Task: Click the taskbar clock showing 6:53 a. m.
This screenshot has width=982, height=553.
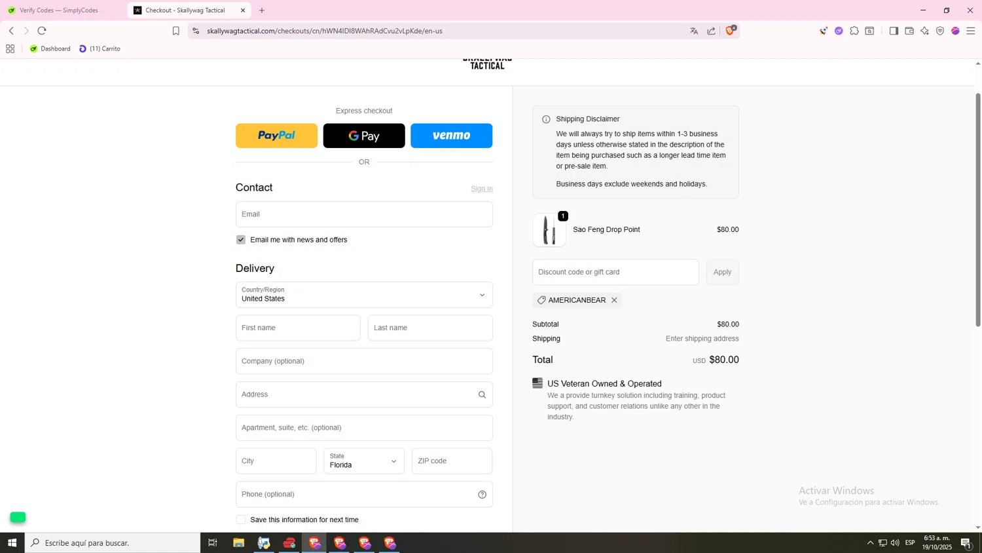Action: coord(937,543)
